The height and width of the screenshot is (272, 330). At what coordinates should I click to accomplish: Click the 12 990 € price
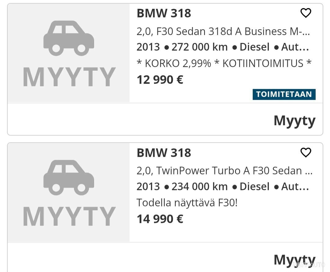tap(160, 80)
